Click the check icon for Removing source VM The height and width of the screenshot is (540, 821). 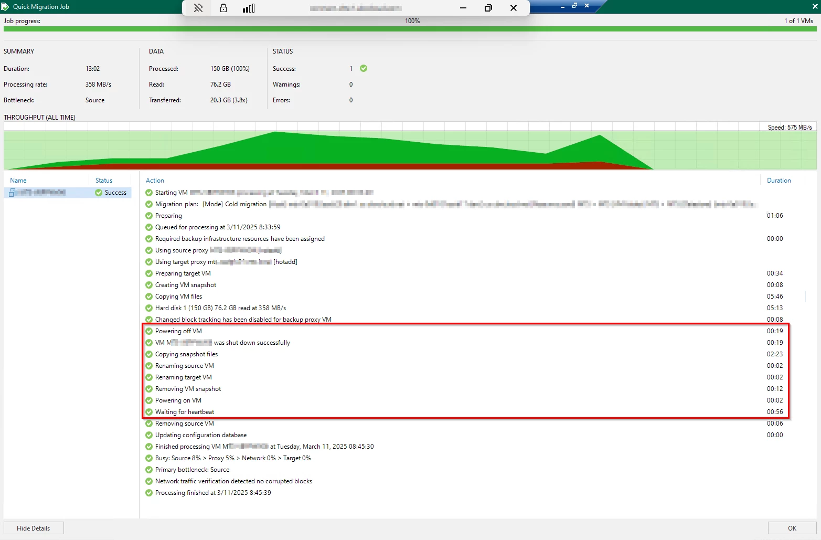149,423
